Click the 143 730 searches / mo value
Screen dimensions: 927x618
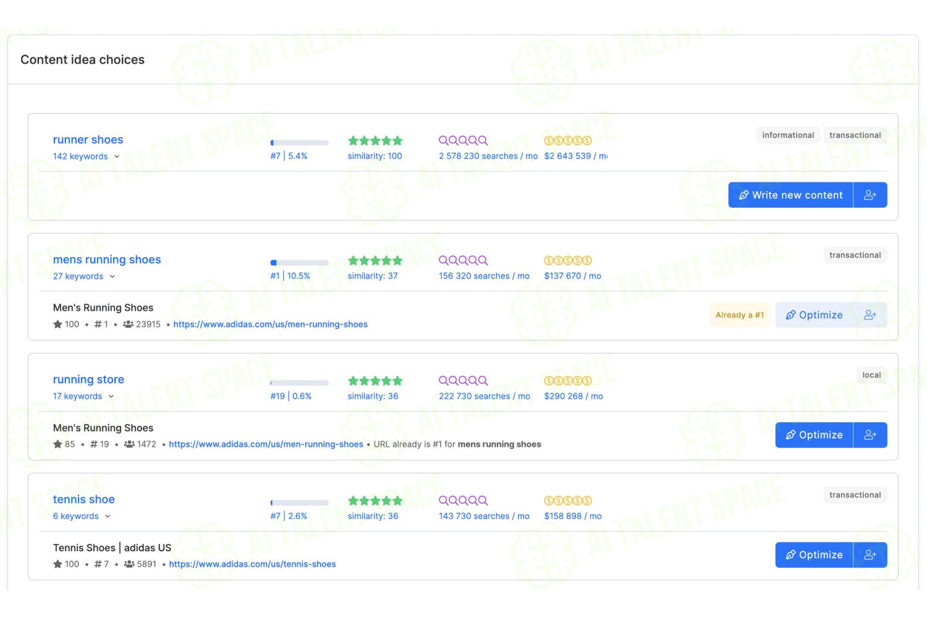click(x=484, y=516)
